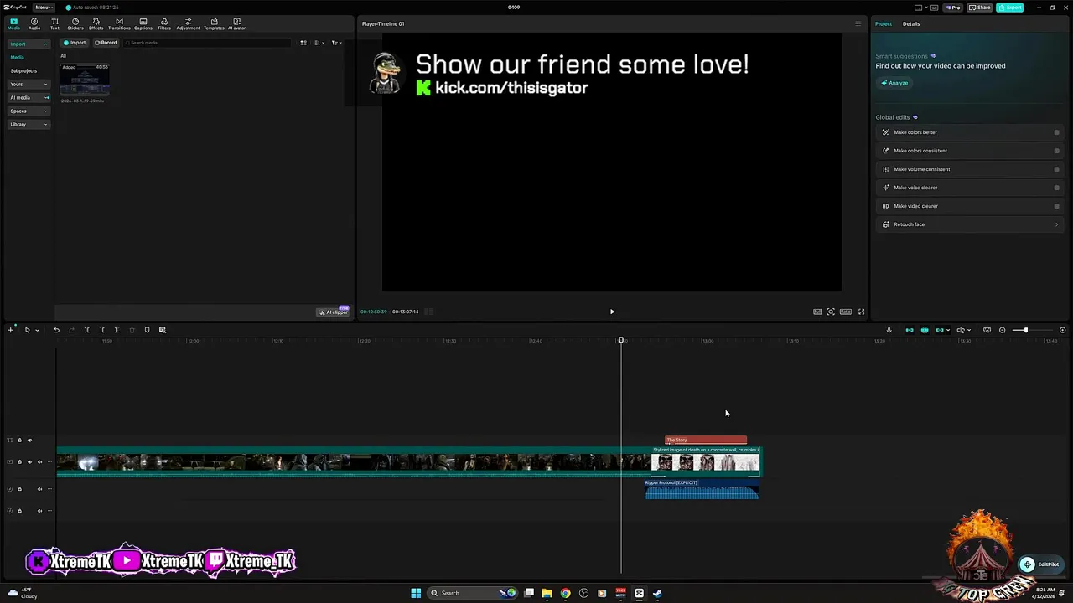Collapse the Import section
This screenshot has width=1073, height=603.
tap(29, 44)
